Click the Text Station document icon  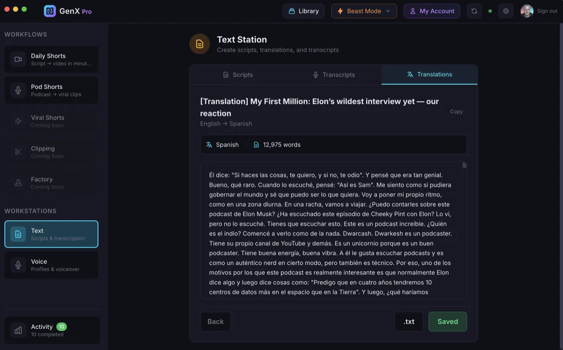(x=200, y=44)
